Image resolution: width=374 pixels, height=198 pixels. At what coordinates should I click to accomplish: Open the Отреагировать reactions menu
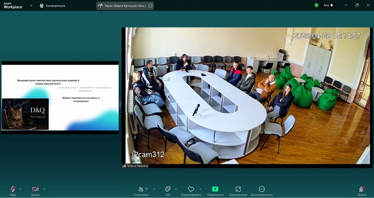coord(191,191)
